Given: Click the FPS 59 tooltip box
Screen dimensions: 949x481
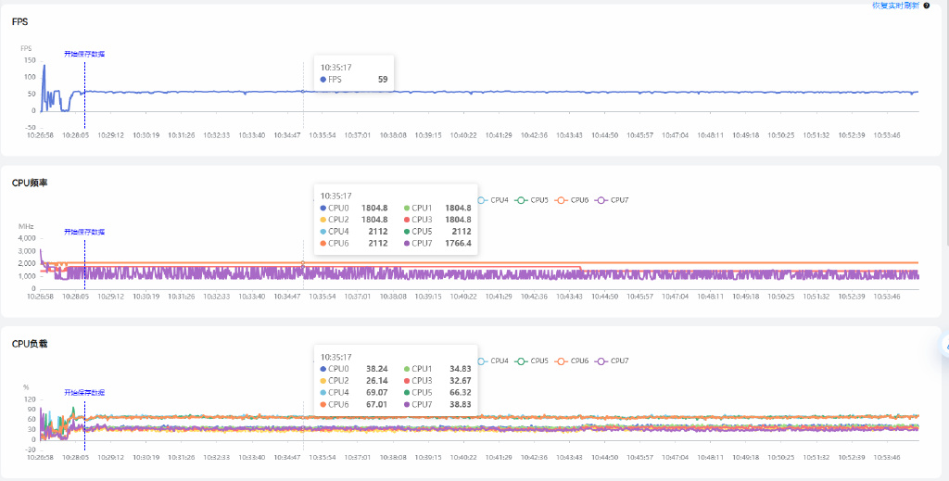Looking at the screenshot, I should [x=354, y=73].
